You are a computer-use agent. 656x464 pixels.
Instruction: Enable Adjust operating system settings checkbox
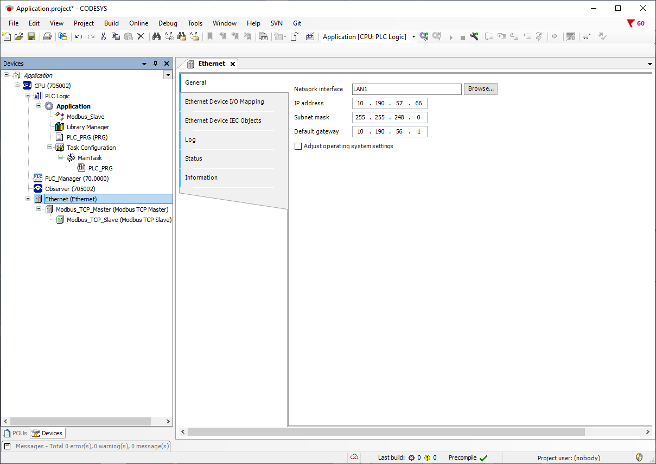tap(298, 147)
